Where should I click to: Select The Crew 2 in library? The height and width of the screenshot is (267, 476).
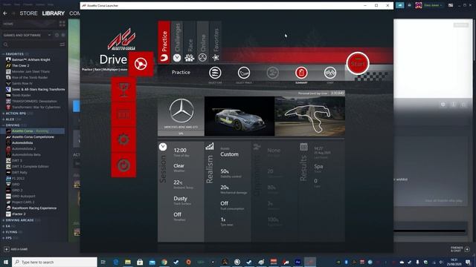coord(20,66)
